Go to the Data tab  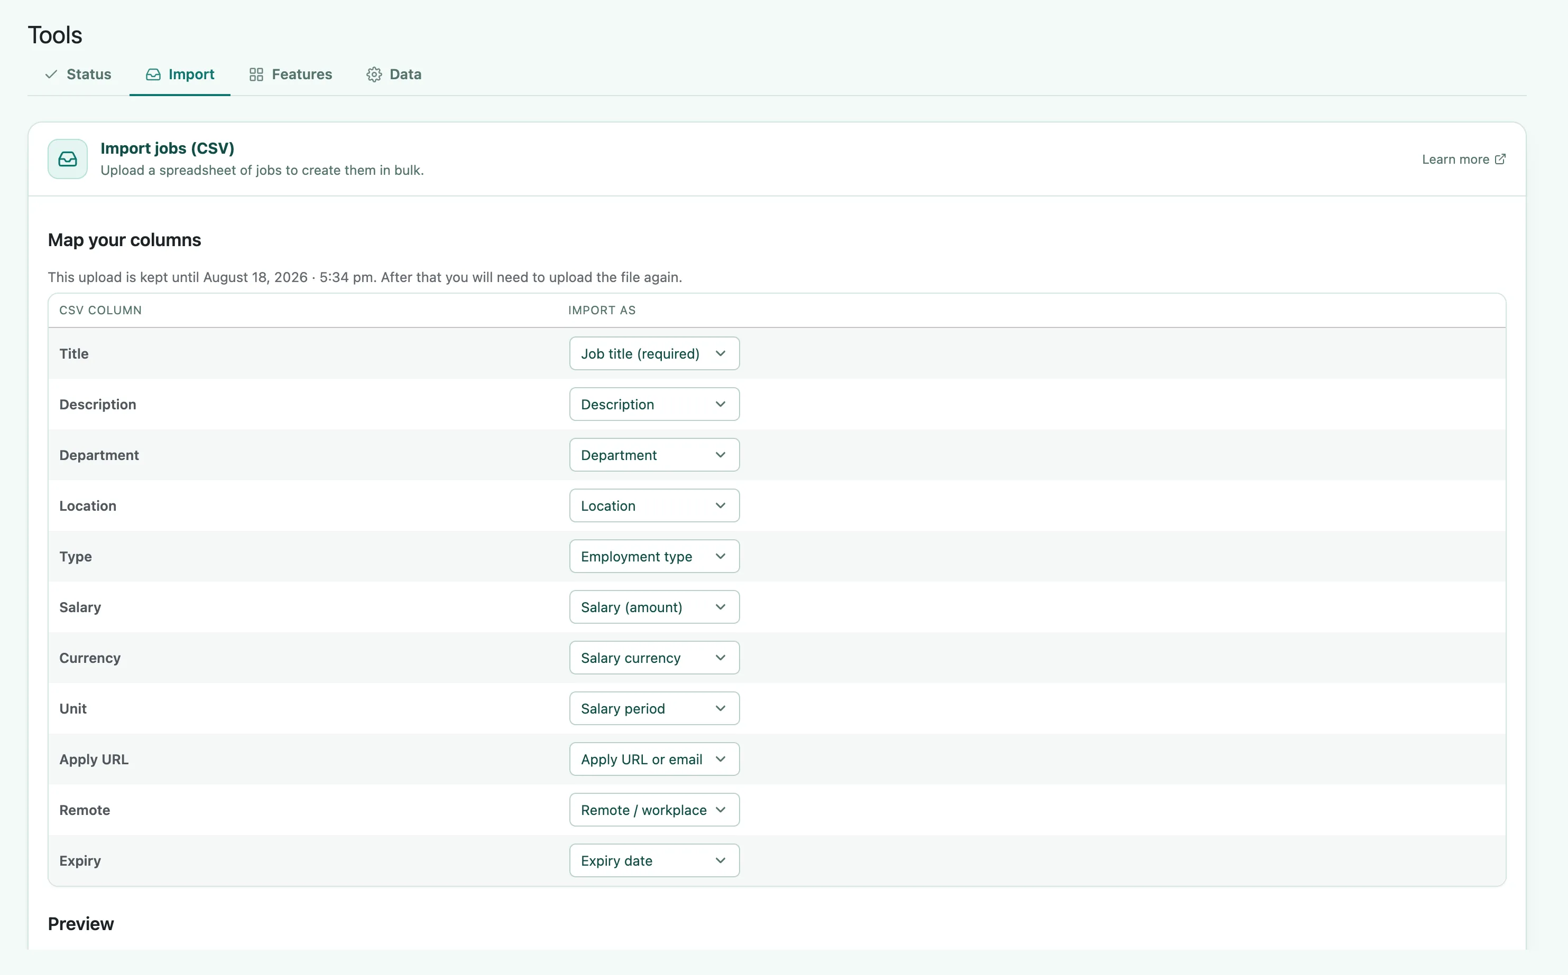(394, 74)
